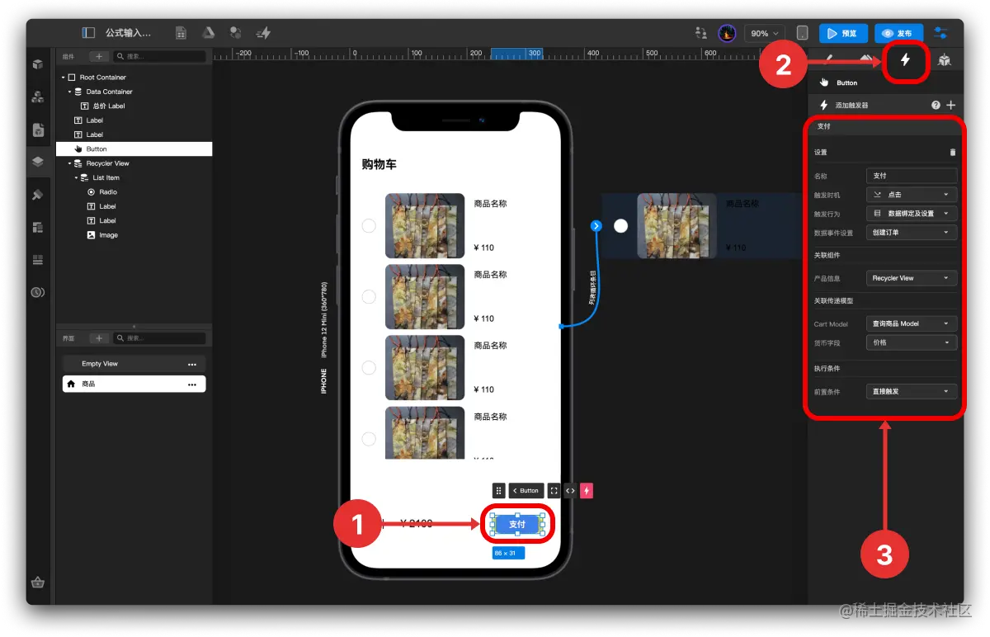Click the overlapping circles icon in top bar
Viewport: 990px width, 637px height.
click(236, 33)
